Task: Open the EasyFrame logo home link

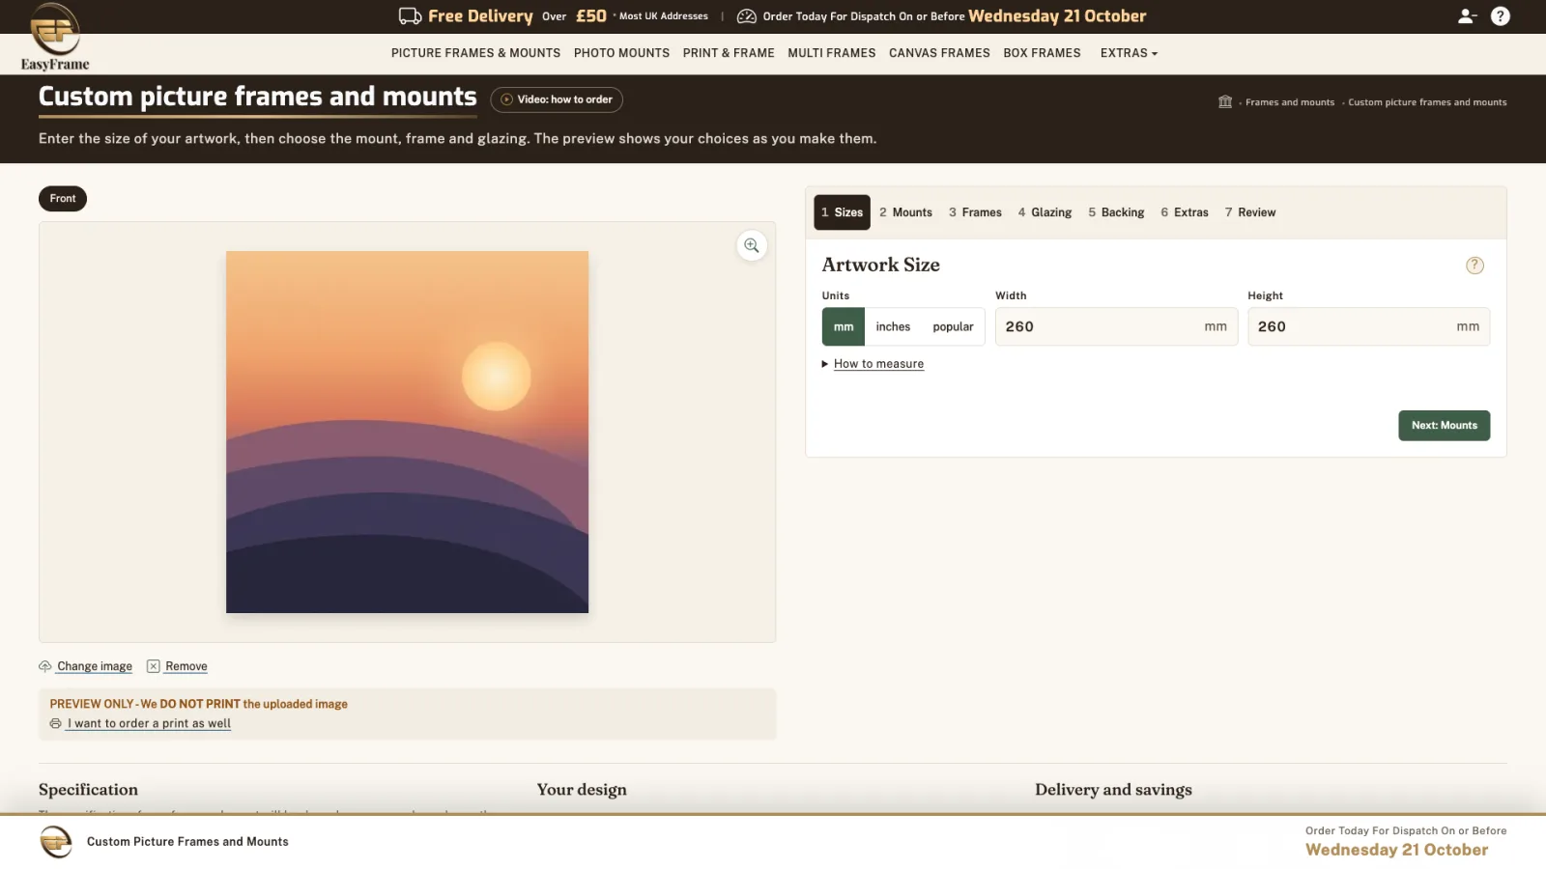Action: pyautogui.click(x=55, y=38)
